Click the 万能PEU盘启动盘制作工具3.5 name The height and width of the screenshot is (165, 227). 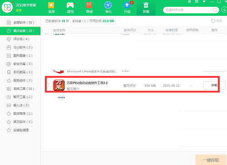(87, 83)
